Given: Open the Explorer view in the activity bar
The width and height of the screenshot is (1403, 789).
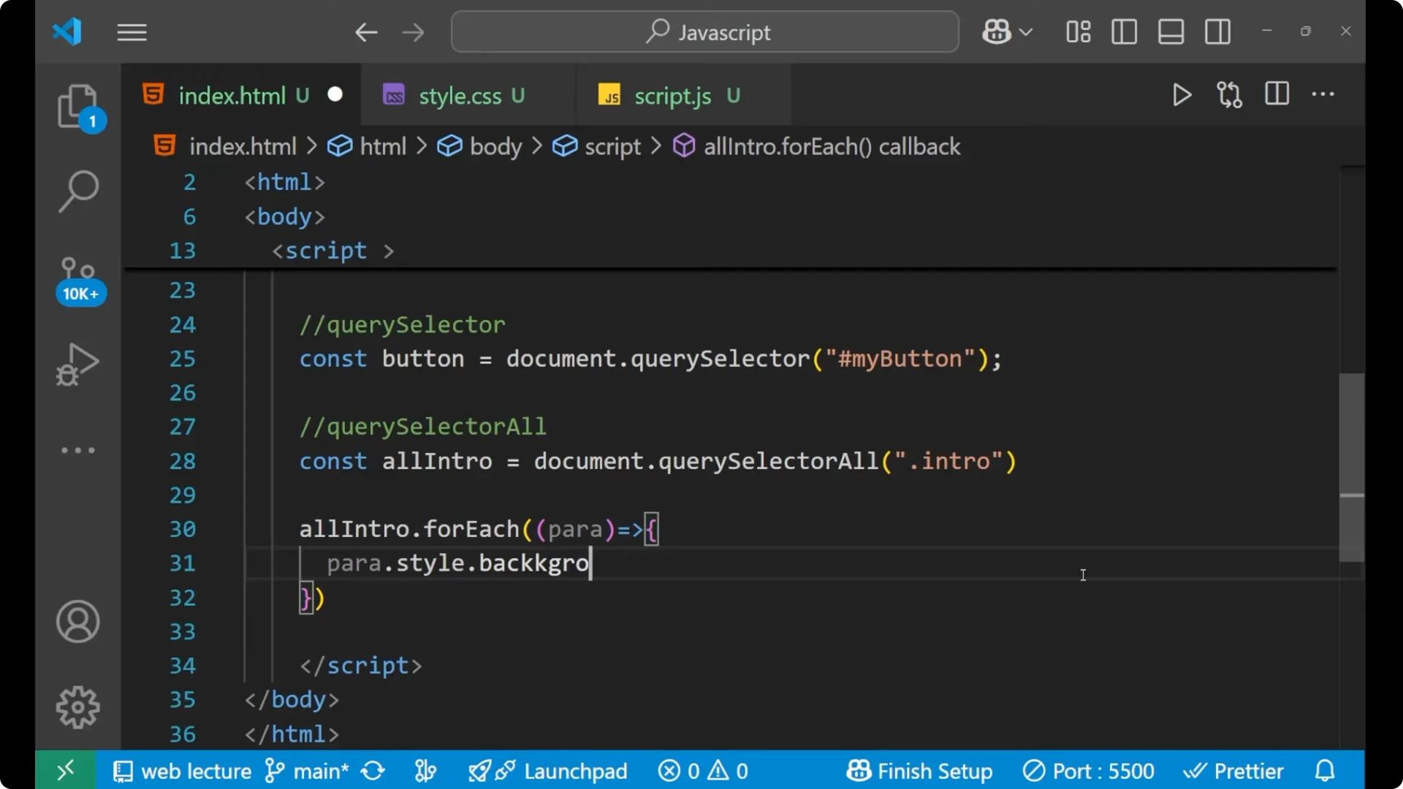Looking at the screenshot, I should [x=78, y=107].
